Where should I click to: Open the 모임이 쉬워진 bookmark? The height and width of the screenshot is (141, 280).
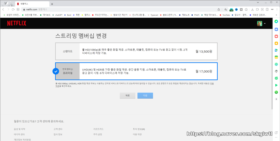coord(12,15)
